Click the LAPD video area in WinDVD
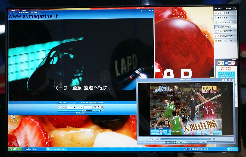Image resolution: width=246 pixels, height=157 pixels. (x=81, y=60)
